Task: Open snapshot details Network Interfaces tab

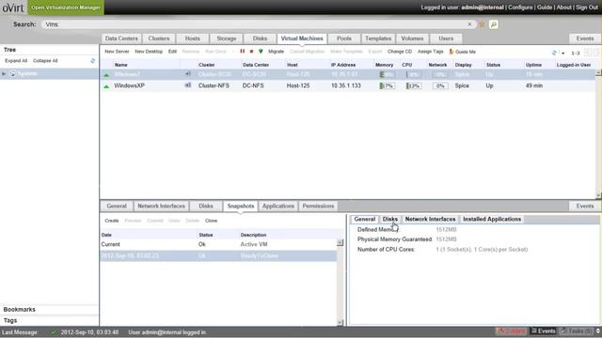Action: click(431, 219)
